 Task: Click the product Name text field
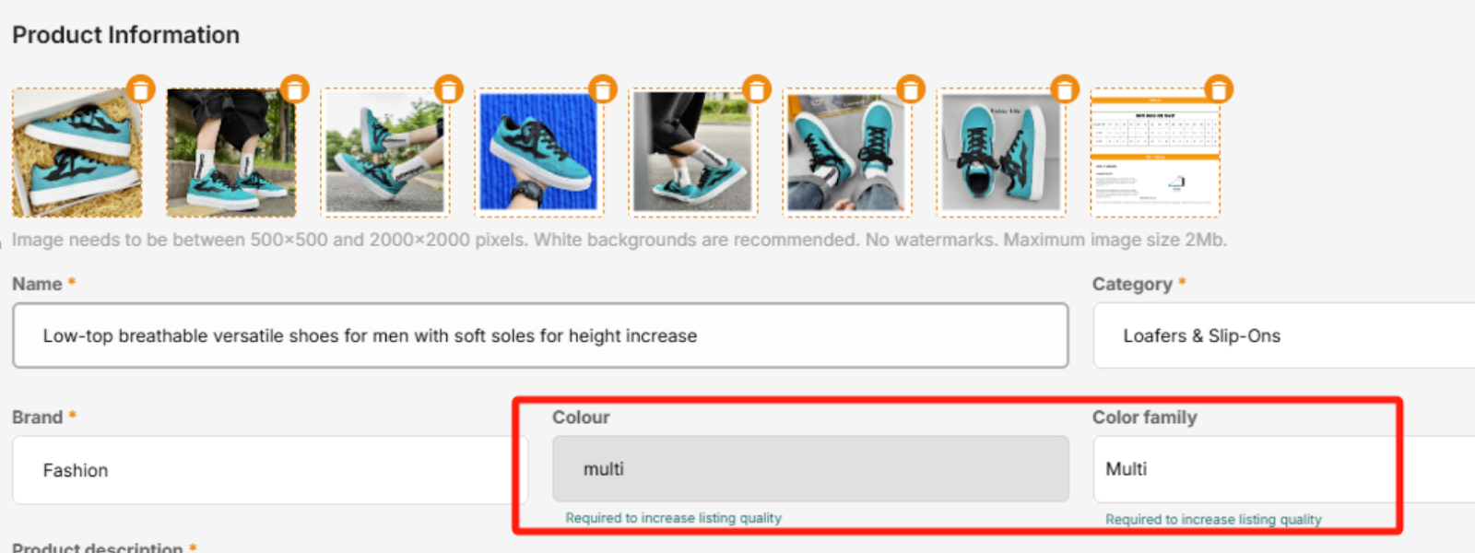pos(539,335)
